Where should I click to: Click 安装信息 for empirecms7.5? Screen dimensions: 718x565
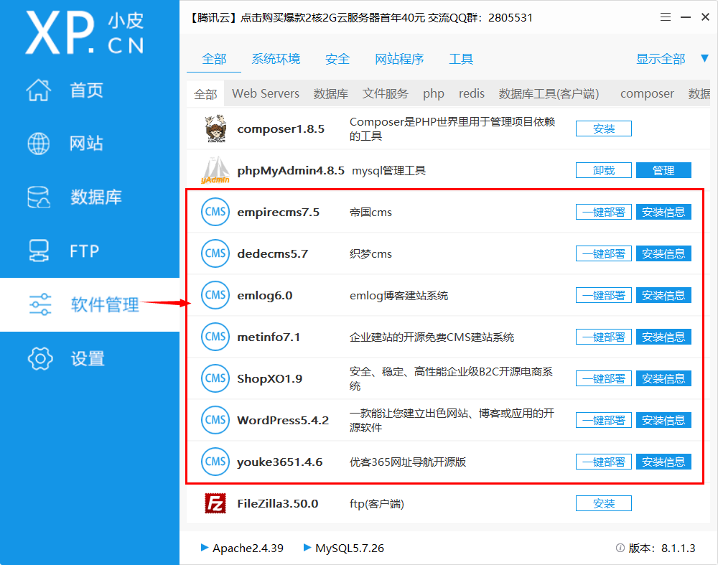click(663, 212)
